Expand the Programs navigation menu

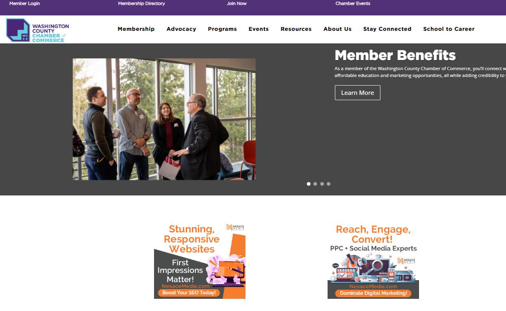[x=222, y=29]
